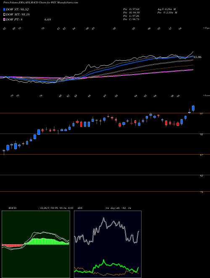Viewport: 210px width, 278px height.
Task: Click the magenta DOW PT legend swatch
Action: point(4,19)
